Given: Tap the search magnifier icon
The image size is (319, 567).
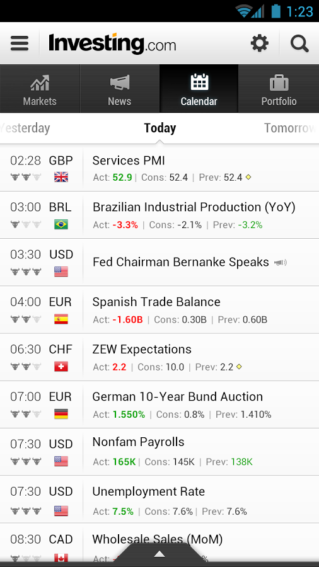Looking at the screenshot, I should pyautogui.click(x=299, y=43).
